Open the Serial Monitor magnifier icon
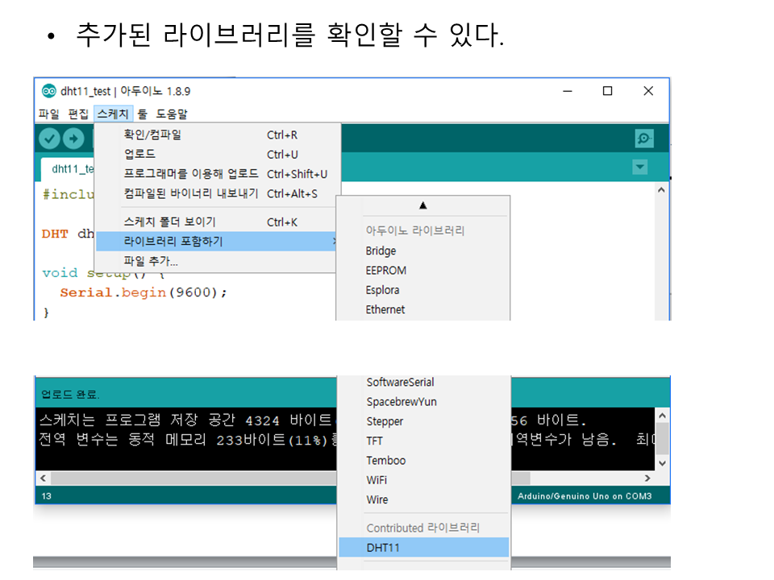 (644, 139)
